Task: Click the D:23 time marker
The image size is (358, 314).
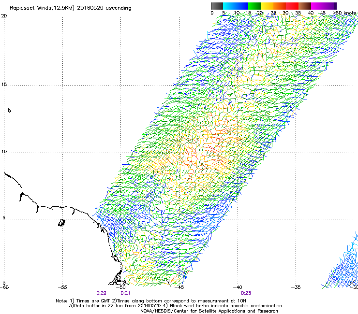Action: tap(246, 293)
